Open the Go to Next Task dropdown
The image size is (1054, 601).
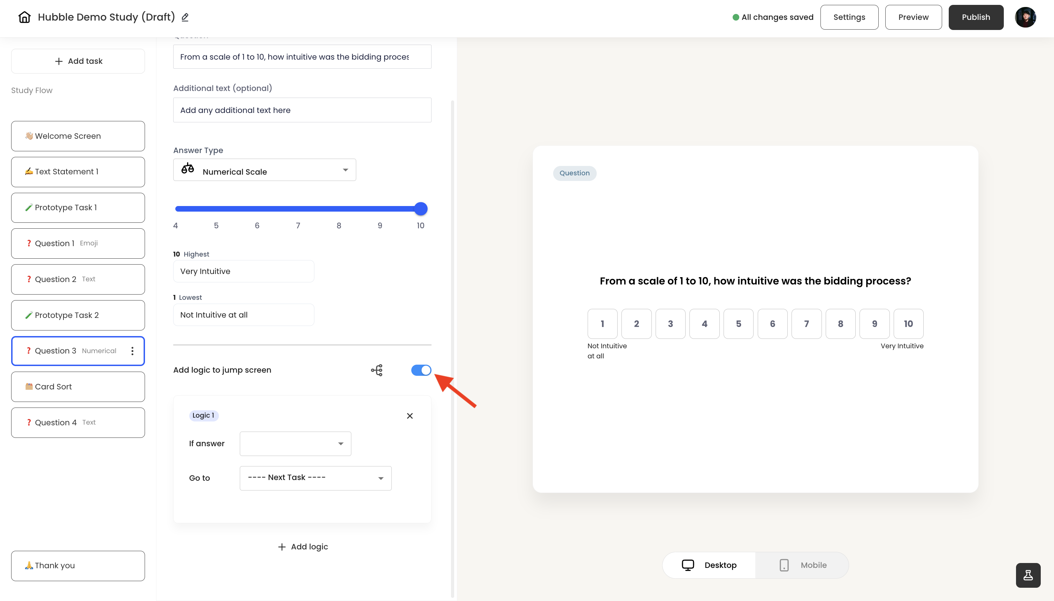tap(316, 478)
